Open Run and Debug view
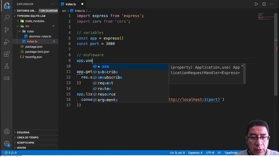Image resolution: width=279 pixels, height=157 pixels. coord(7,42)
